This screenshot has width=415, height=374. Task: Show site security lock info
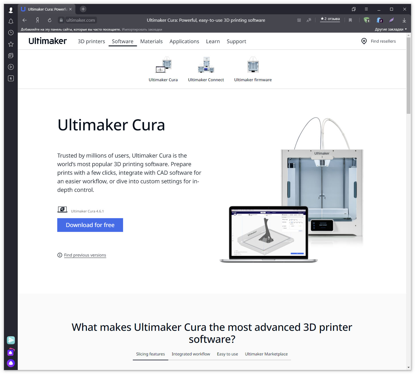click(61, 20)
